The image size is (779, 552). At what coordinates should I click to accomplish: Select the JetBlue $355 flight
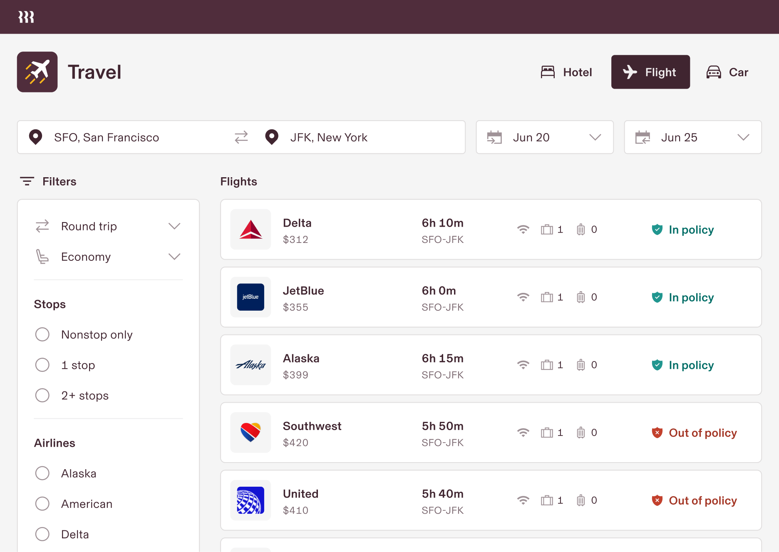coord(491,297)
